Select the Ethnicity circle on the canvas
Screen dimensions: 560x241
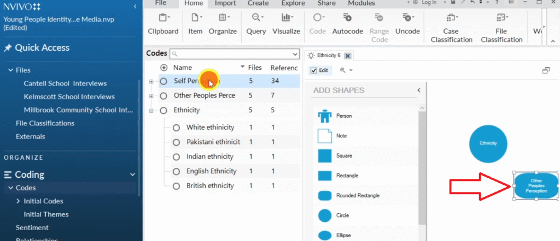pyautogui.click(x=488, y=143)
